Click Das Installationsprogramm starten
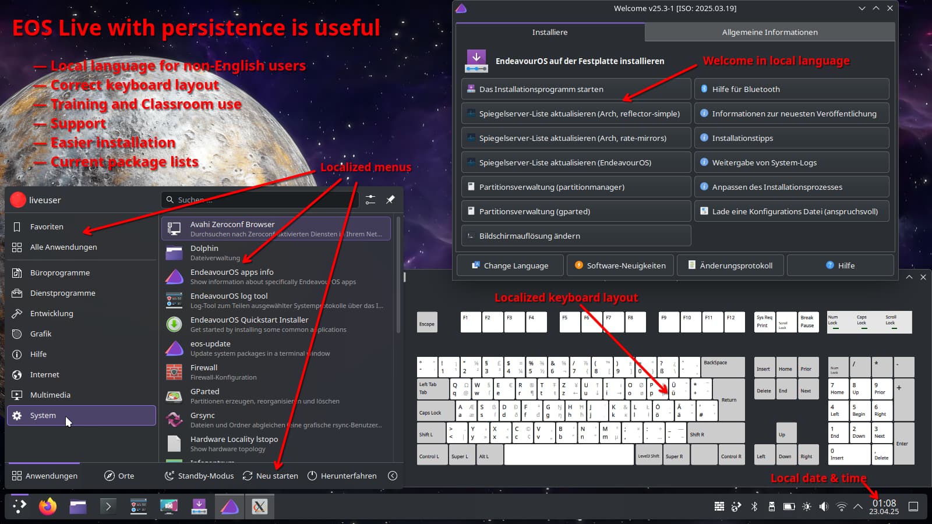 (x=576, y=89)
